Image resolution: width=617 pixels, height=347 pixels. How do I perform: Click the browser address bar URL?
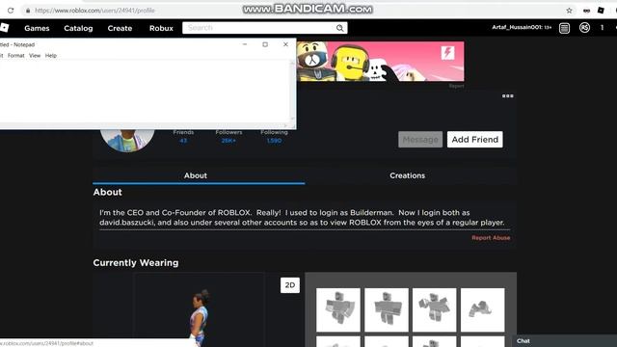94,11
